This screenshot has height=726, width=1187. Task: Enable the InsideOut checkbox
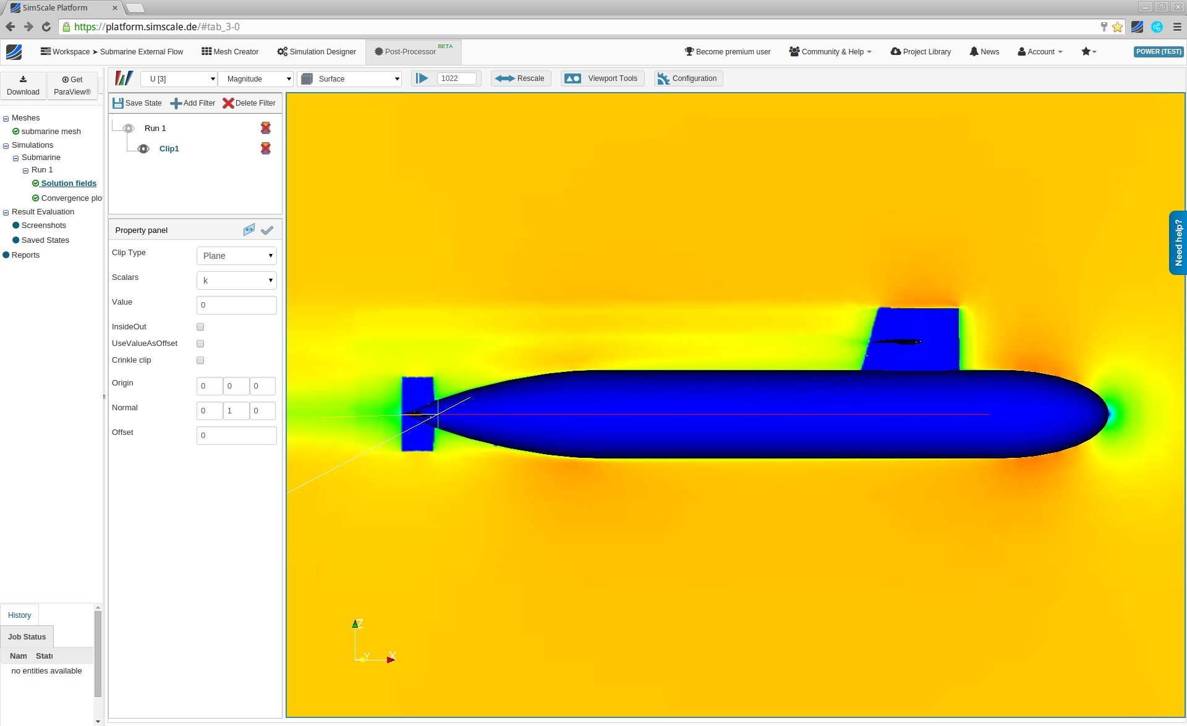pyautogui.click(x=200, y=327)
